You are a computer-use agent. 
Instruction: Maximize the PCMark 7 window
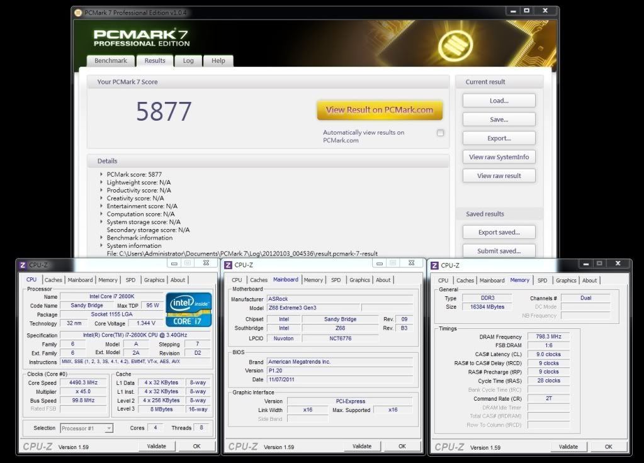pyautogui.click(x=526, y=11)
